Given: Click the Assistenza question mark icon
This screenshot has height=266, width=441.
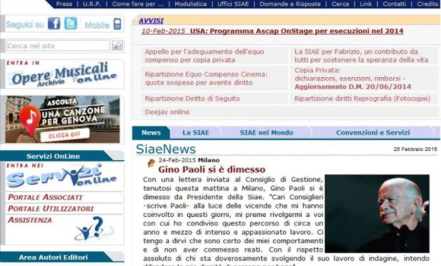Looking at the screenshot, I should pyautogui.click(x=94, y=229).
